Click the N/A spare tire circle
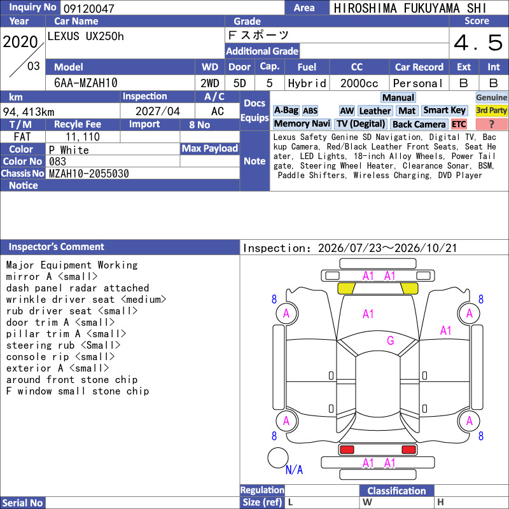 [x=278, y=457]
